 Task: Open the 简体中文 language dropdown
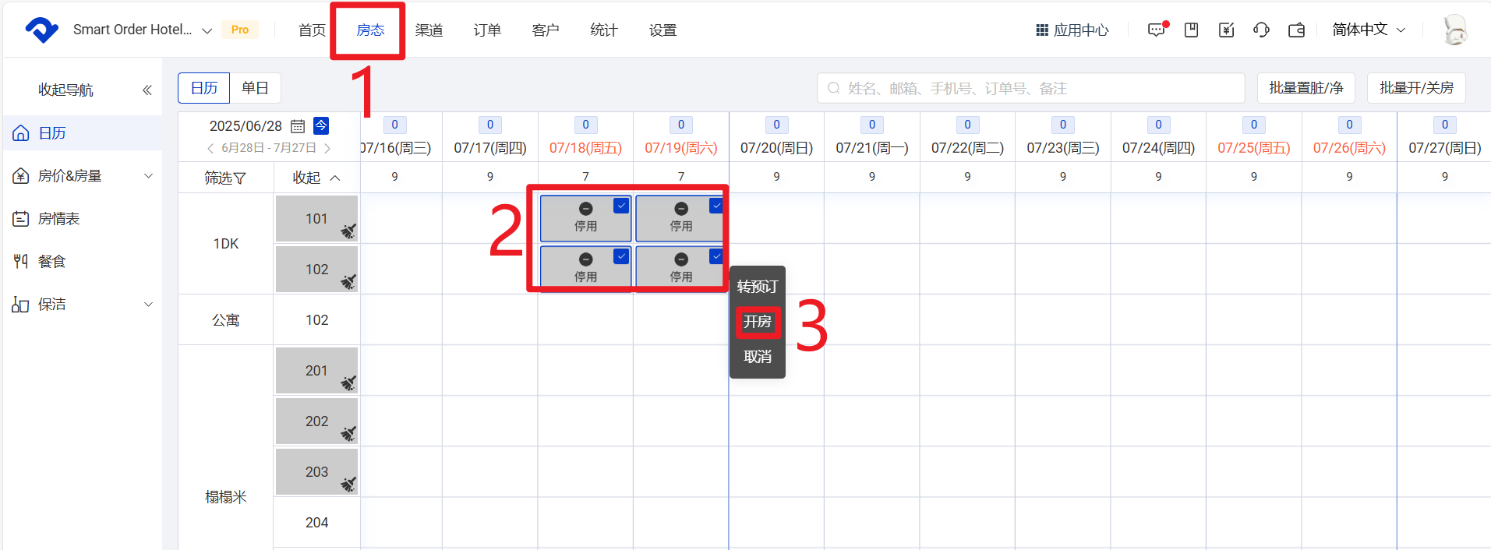pyautogui.click(x=1369, y=30)
